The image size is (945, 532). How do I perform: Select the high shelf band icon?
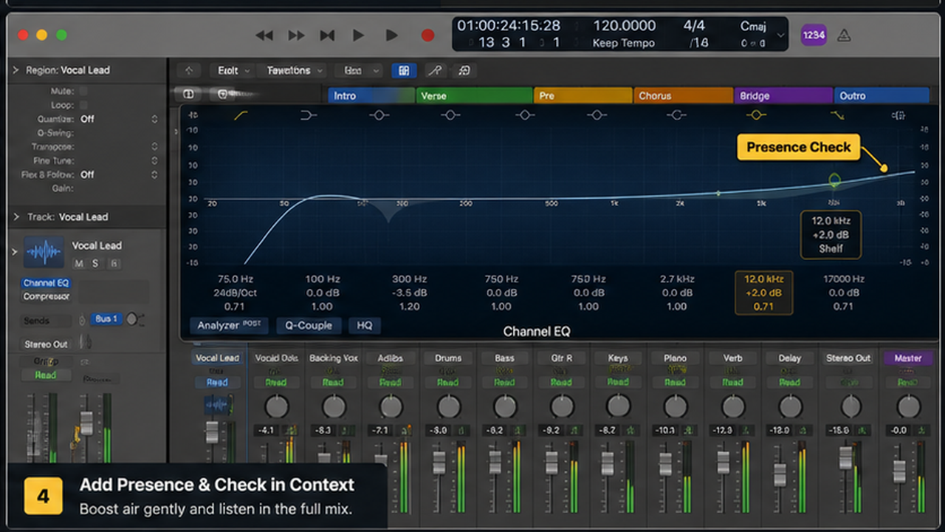click(837, 115)
